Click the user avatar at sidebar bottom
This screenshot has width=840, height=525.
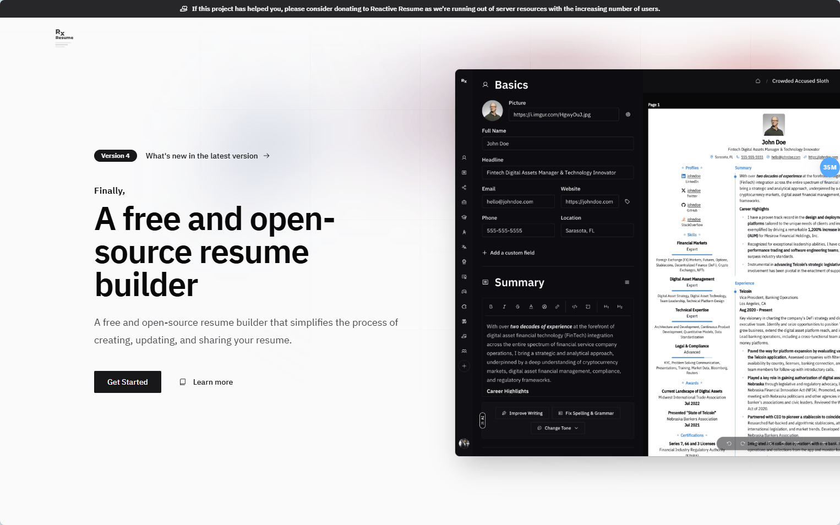click(x=464, y=443)
